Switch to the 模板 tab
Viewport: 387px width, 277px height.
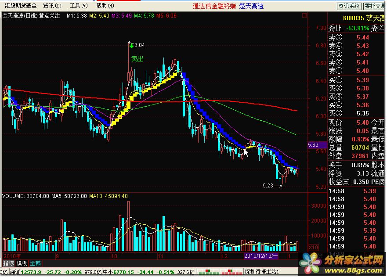(x=22, y=263)
